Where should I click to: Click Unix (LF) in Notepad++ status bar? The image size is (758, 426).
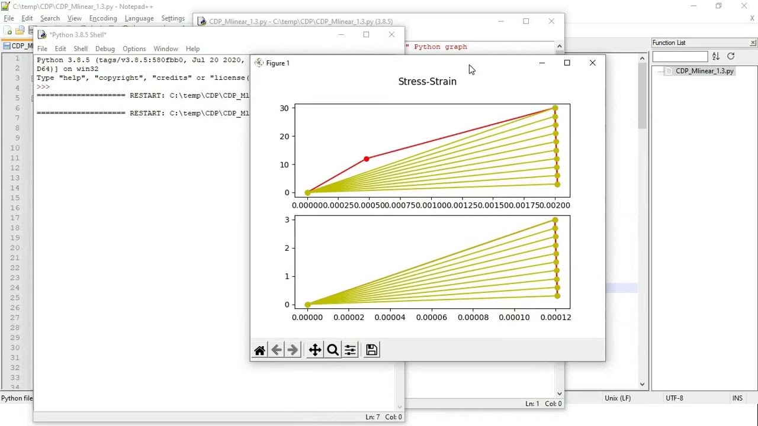618,398
